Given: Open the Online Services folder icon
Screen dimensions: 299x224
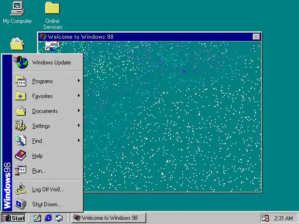Looking at the screenshot, I should coord(52,8).
